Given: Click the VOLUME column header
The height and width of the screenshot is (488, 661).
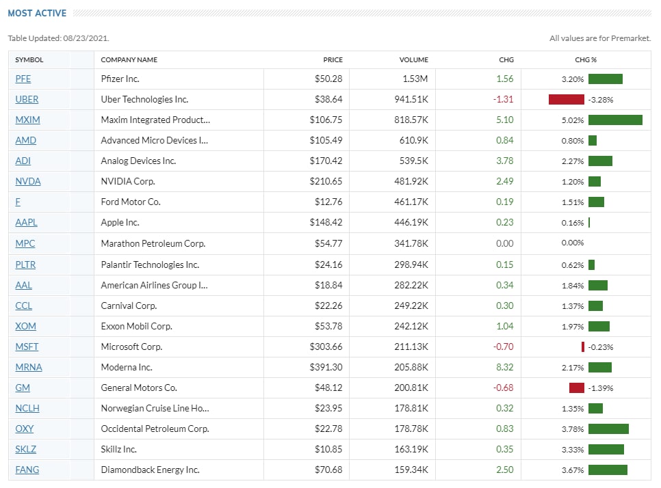Looking at the screenshot, I should [413, 59].
